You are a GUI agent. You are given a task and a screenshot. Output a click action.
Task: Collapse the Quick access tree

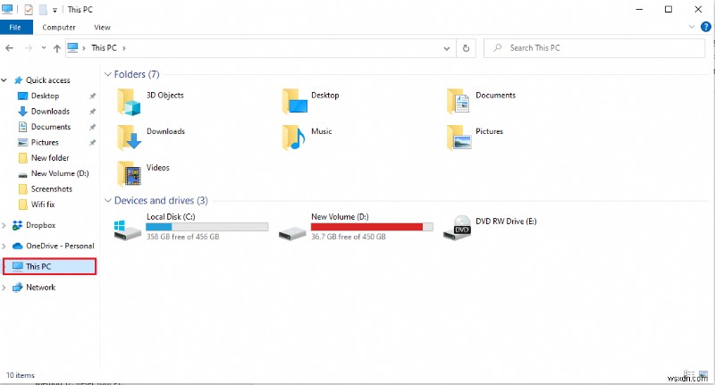(4, 80)
